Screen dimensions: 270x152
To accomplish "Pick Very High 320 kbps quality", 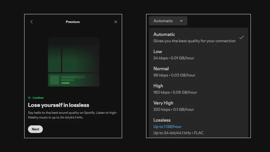I will coord(163,103).
